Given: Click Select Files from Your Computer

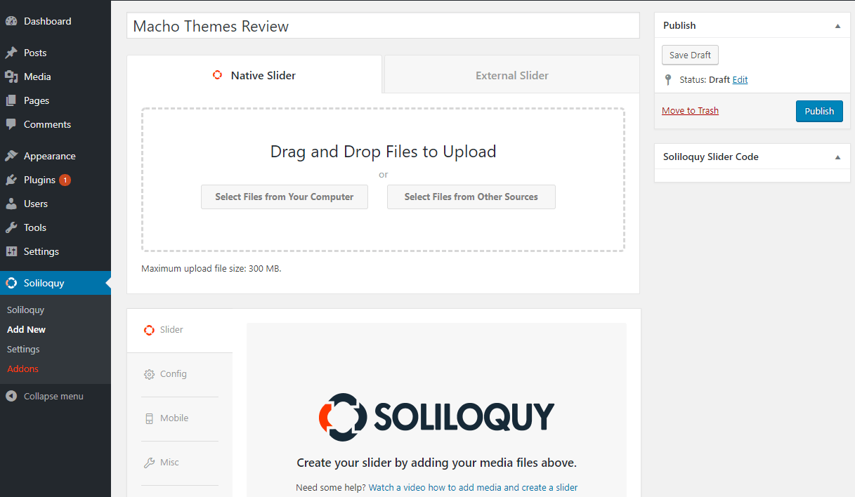Looking at the screenshot, I should tap(285, 197).
